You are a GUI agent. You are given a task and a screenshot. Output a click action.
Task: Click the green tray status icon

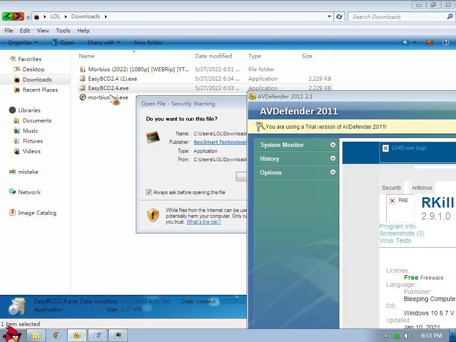[x=396, y=336]
